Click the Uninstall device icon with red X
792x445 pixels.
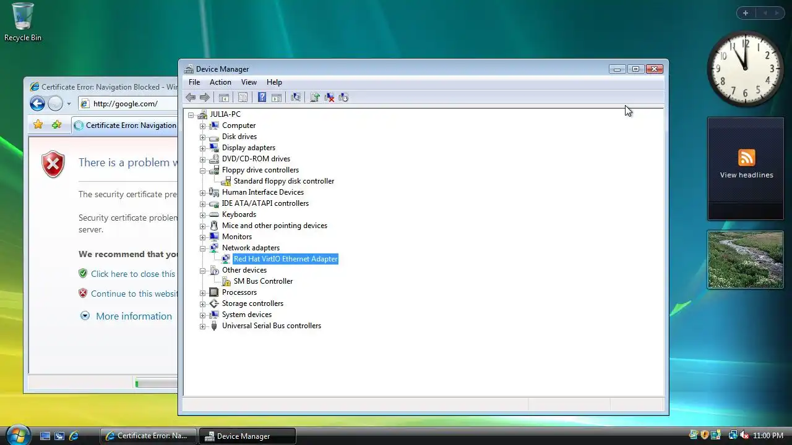329,97
